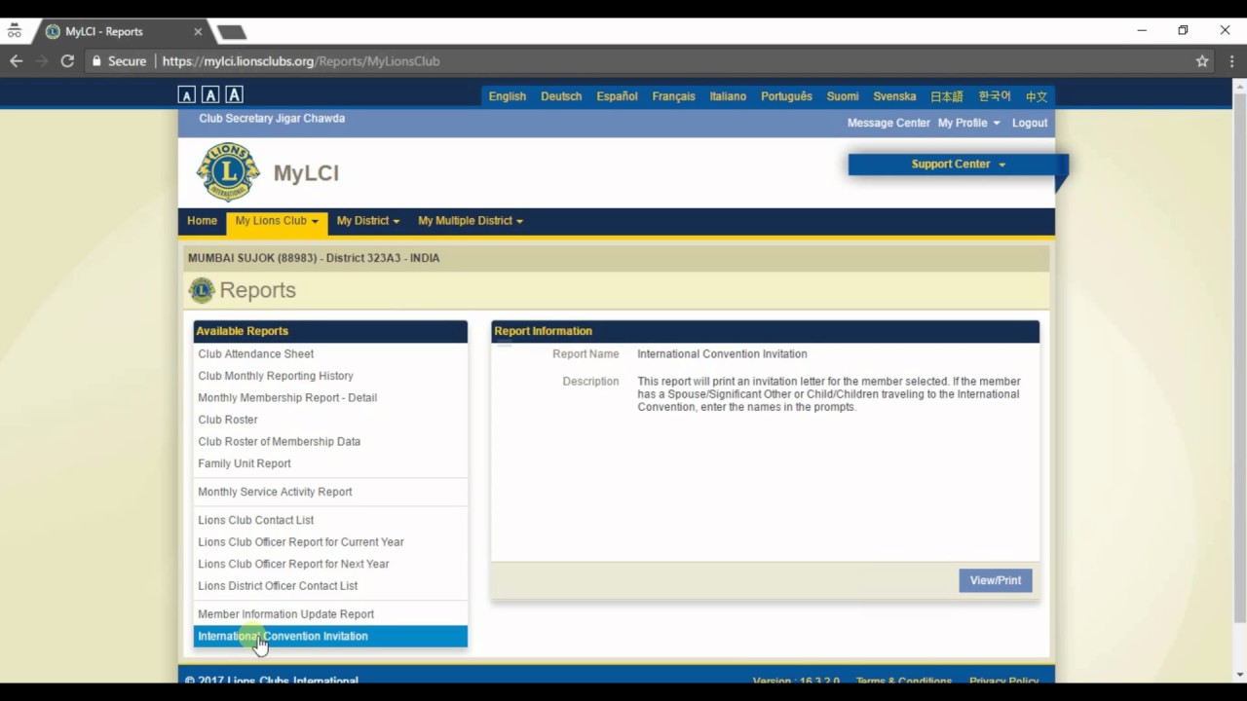Viewport: 1247px width, 701px height.
Task: Switch language to 日本語
Action: (946, 96)
